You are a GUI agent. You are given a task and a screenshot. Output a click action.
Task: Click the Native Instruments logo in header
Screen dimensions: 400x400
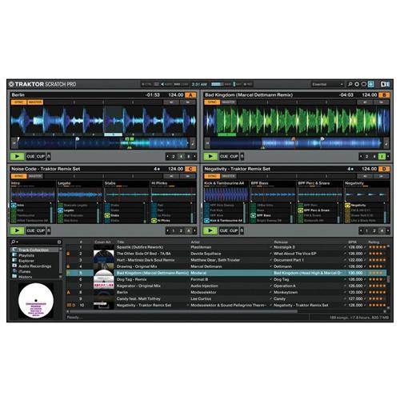(385, 84)
